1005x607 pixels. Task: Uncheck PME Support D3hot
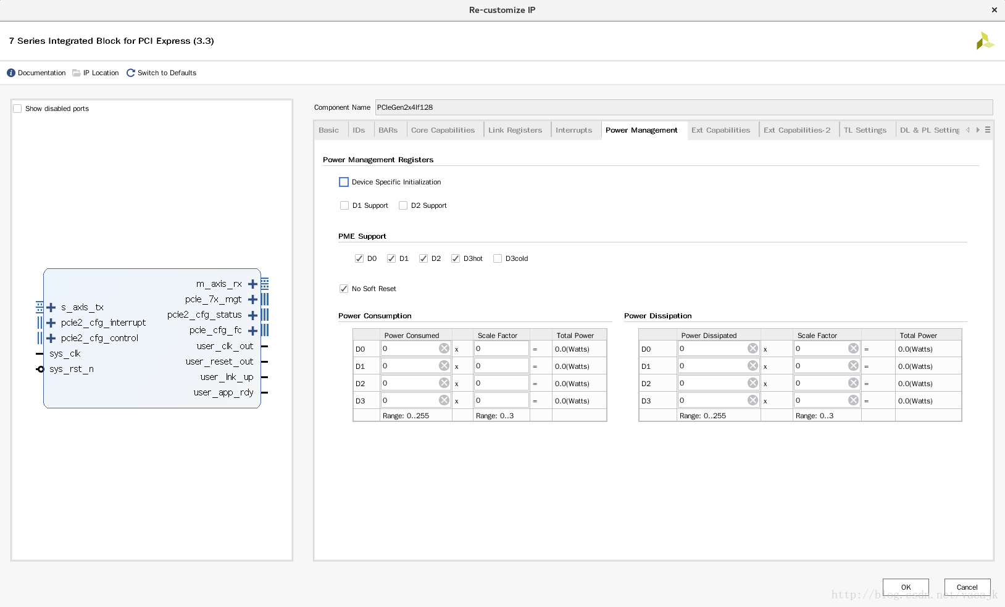(456, 258)
